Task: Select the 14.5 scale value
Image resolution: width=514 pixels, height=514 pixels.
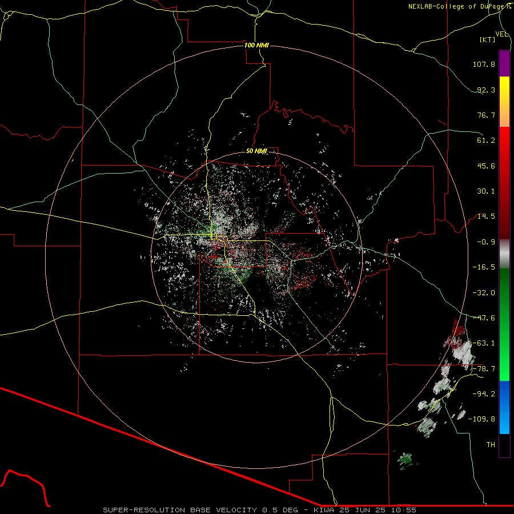Action: (486, 216)
